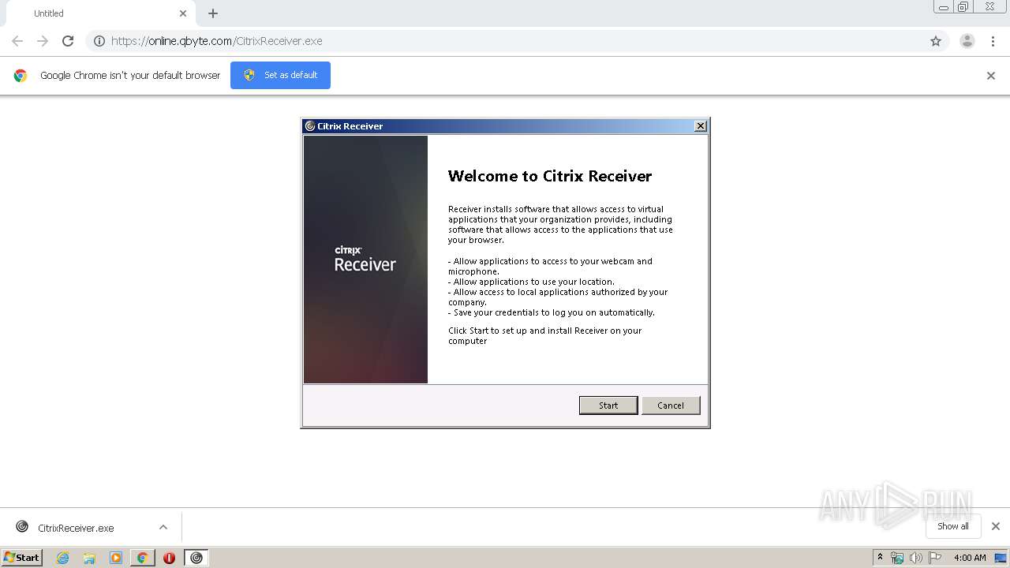
Task: Click the heading 'Welcome to Citrix Receiver'
Action: pos(550,176)
